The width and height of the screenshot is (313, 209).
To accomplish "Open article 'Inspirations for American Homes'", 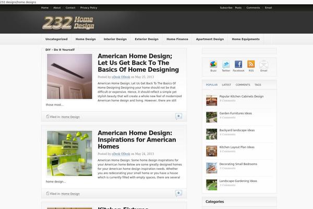I will coord(137,140).
